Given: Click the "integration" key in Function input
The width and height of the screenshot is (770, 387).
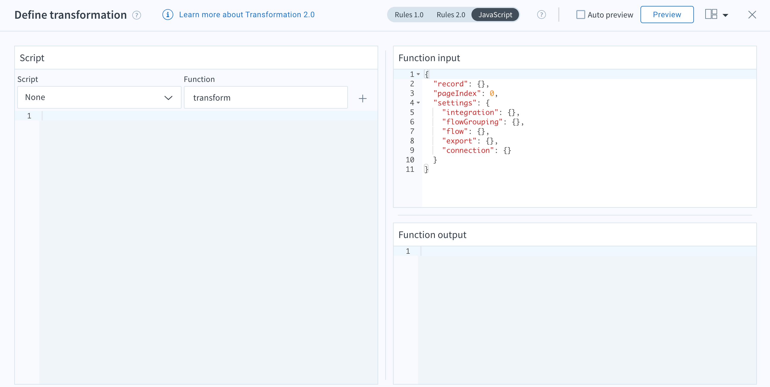Looking at the screenshot, I should (x=470, y=112).
